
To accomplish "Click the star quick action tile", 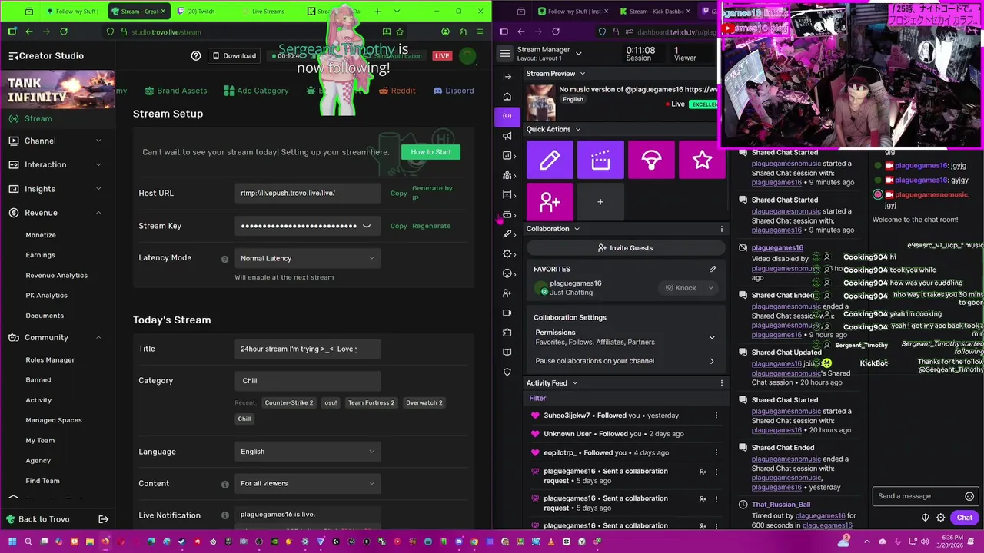I will (702, 160).
